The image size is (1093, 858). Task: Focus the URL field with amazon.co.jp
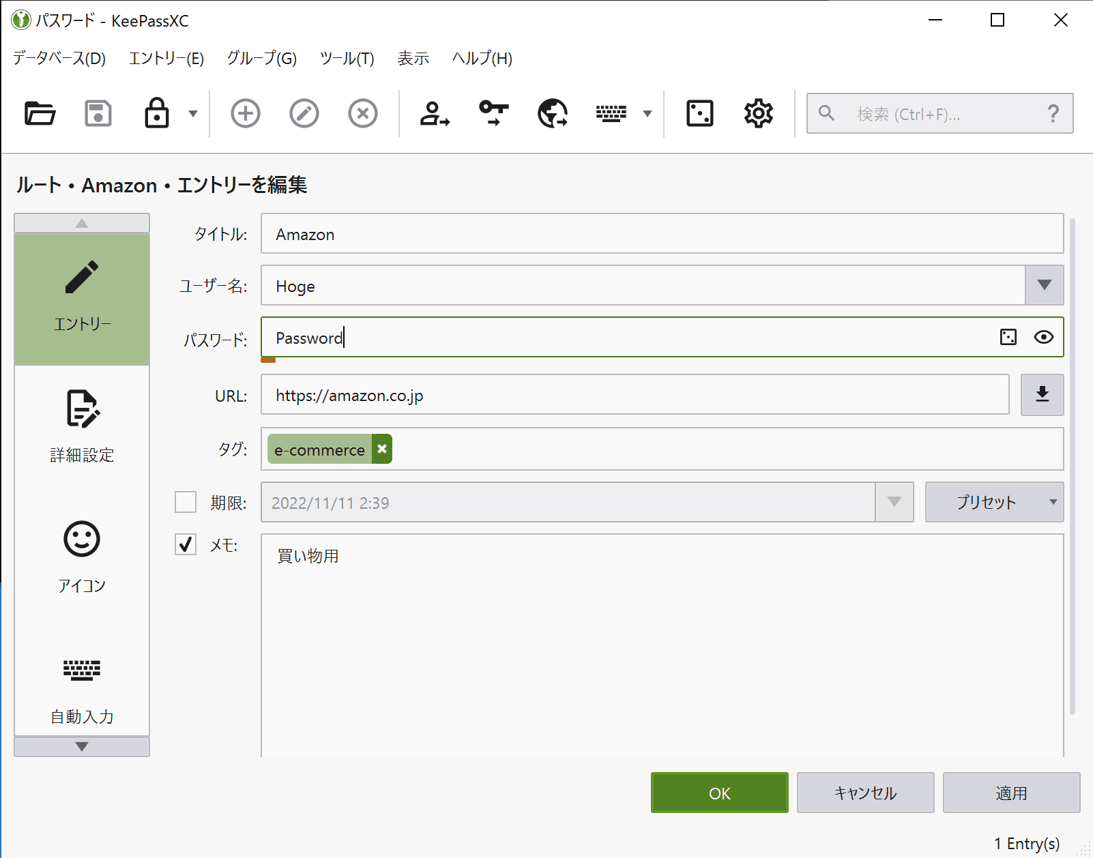[635, 394]
